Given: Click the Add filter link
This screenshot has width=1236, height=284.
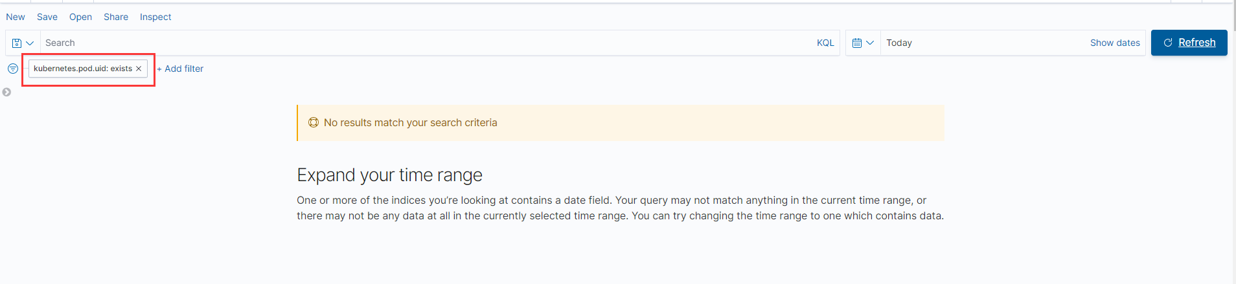Looking at the screenshot, I should pyautogui.click(x=181, y=69).
